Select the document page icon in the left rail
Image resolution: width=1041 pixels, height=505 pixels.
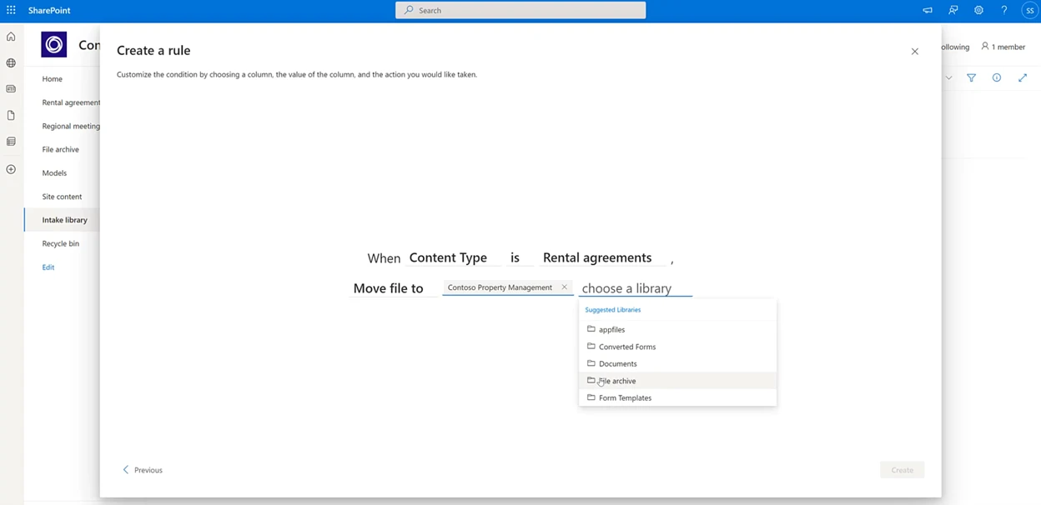point(11,115)
